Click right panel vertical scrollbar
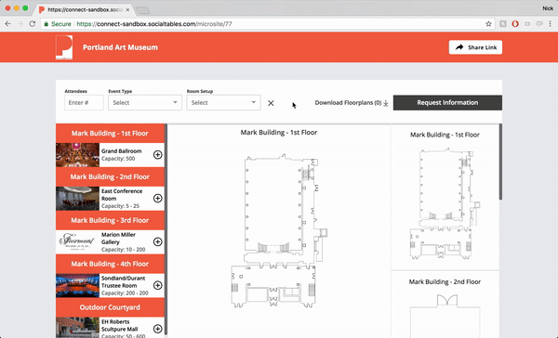The width and height of the screenshot is (558, 338). coord(500,162)
